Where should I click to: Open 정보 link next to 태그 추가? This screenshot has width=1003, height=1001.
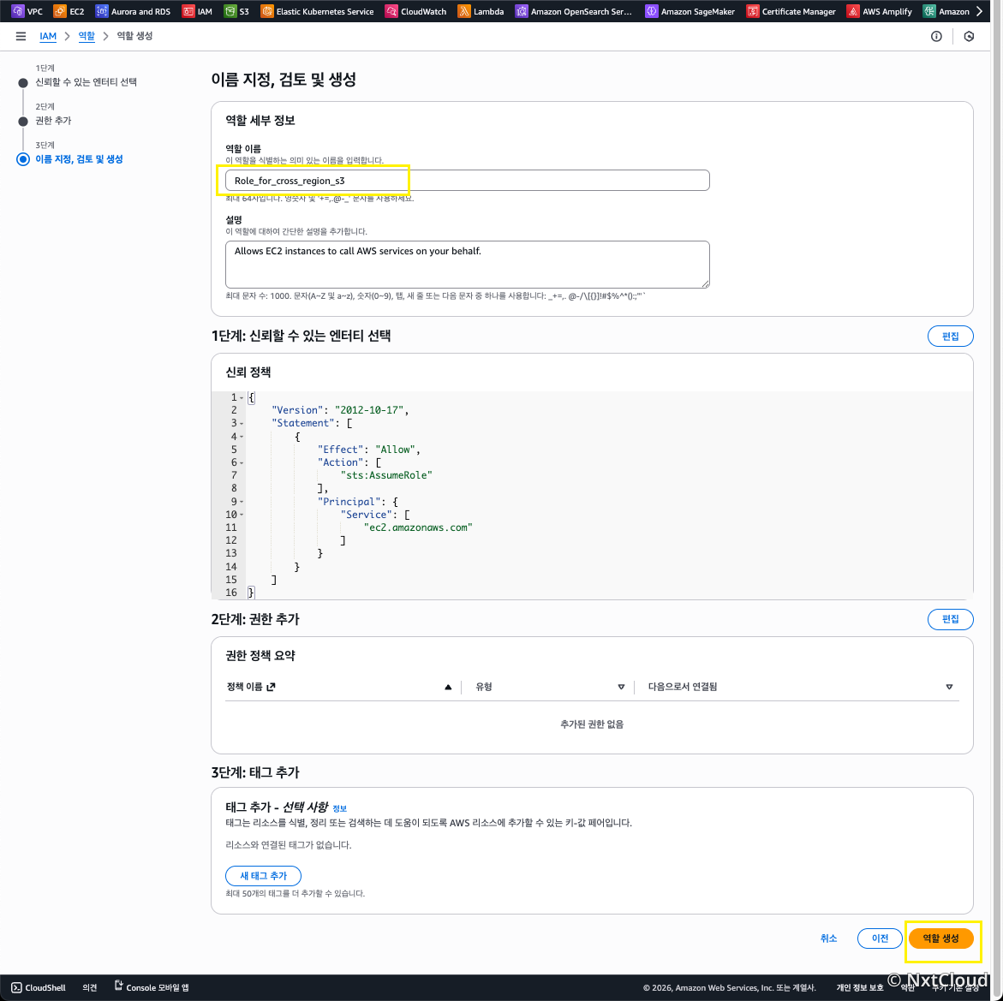click(340, 808)
